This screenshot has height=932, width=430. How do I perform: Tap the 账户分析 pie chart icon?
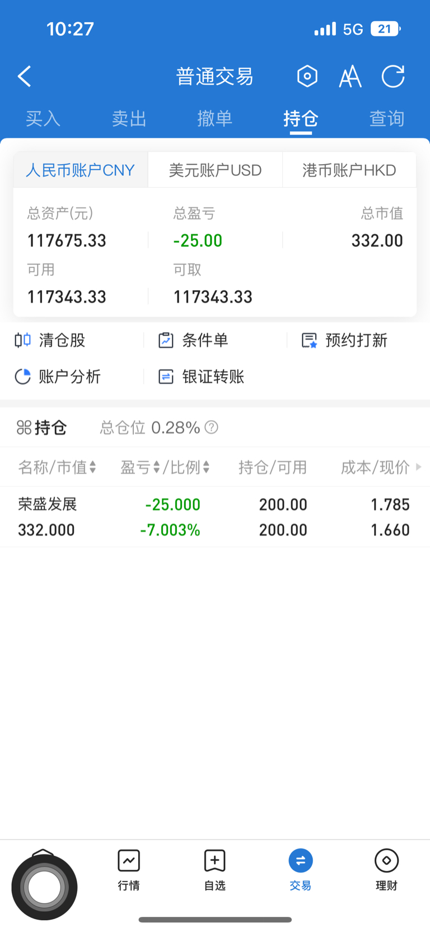(x=22, y=377)
